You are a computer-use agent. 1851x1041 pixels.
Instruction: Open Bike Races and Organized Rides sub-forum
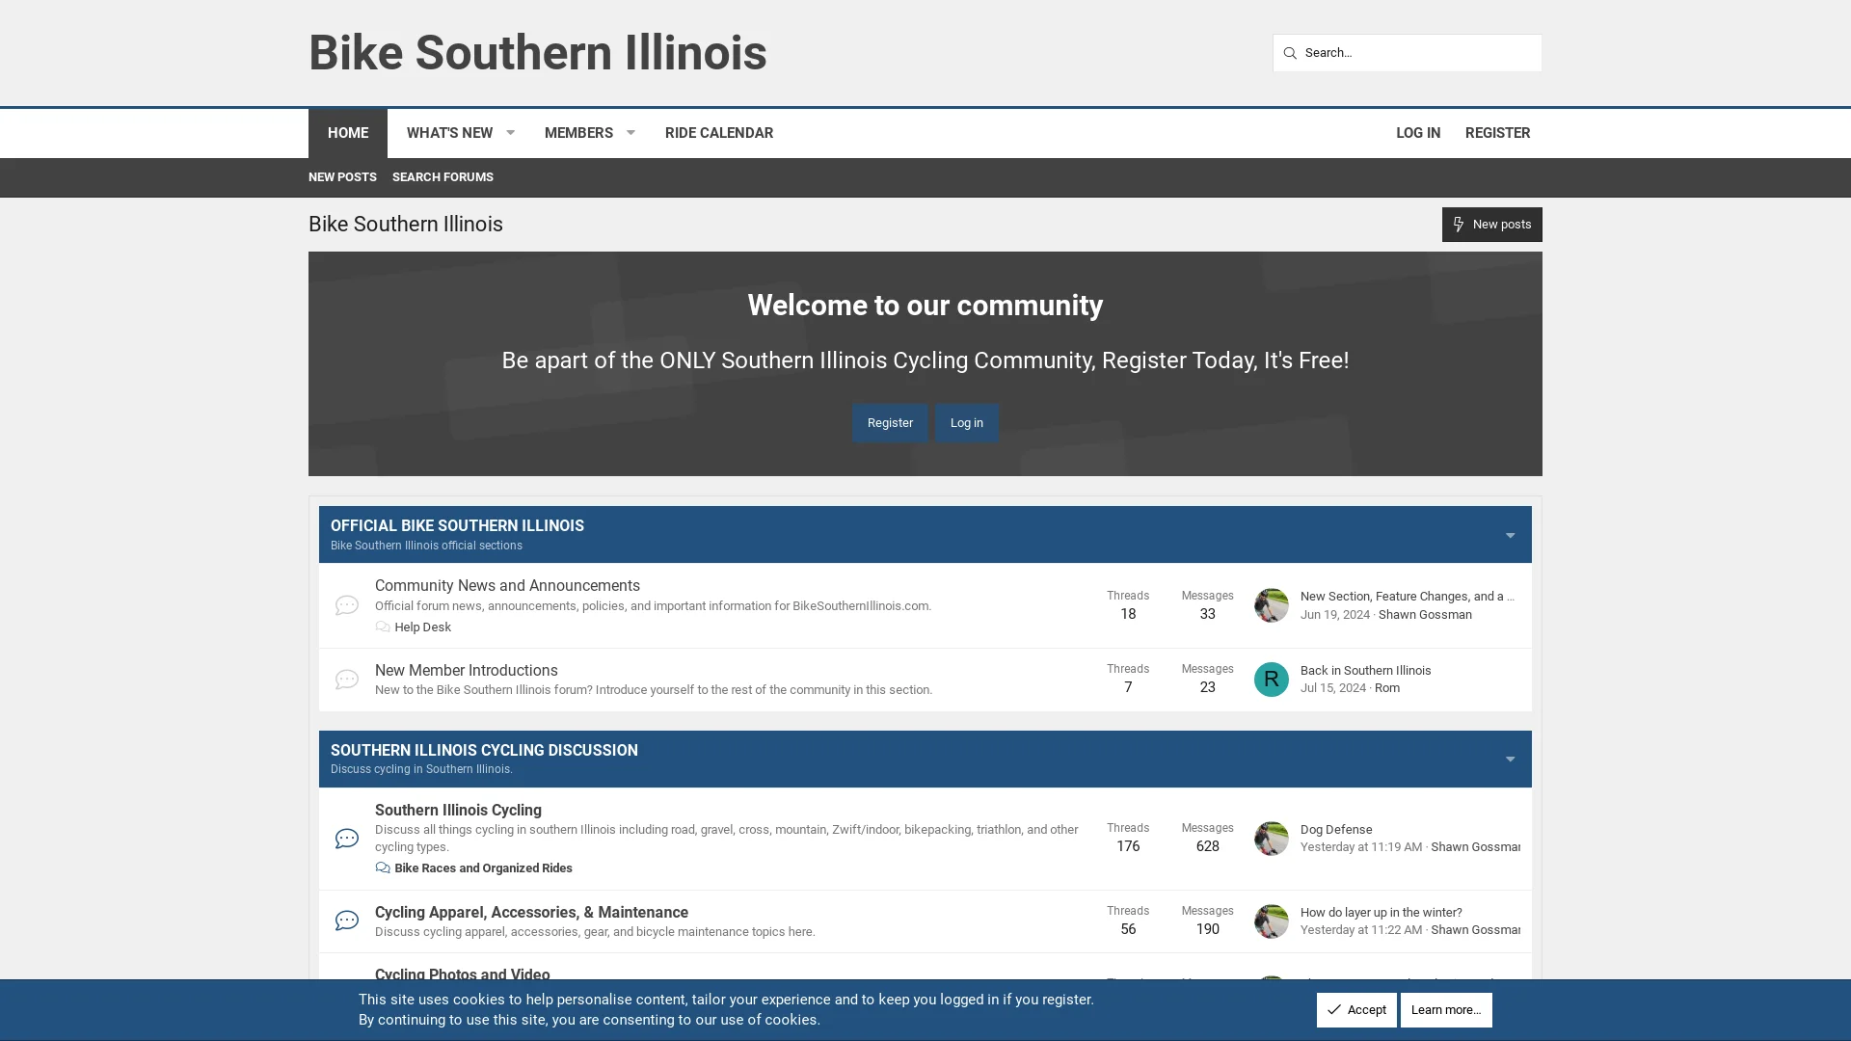[483, 868]
